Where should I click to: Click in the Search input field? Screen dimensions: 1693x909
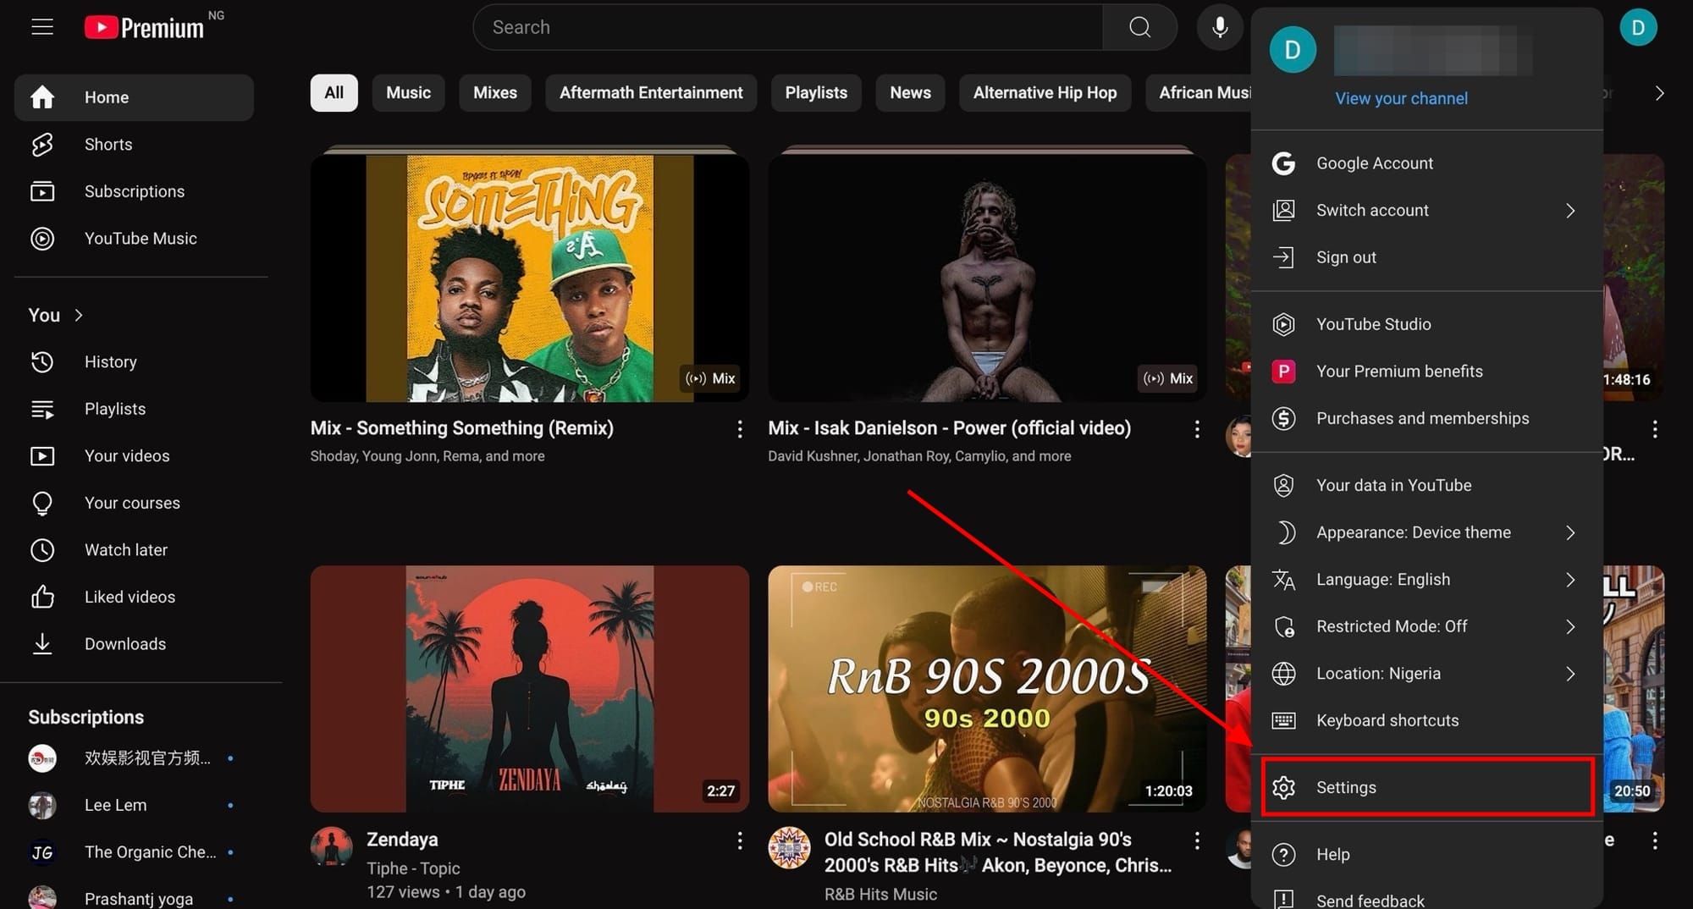(x=787, y=27)
